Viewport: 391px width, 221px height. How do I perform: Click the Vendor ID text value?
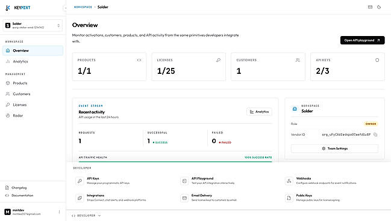346,135
